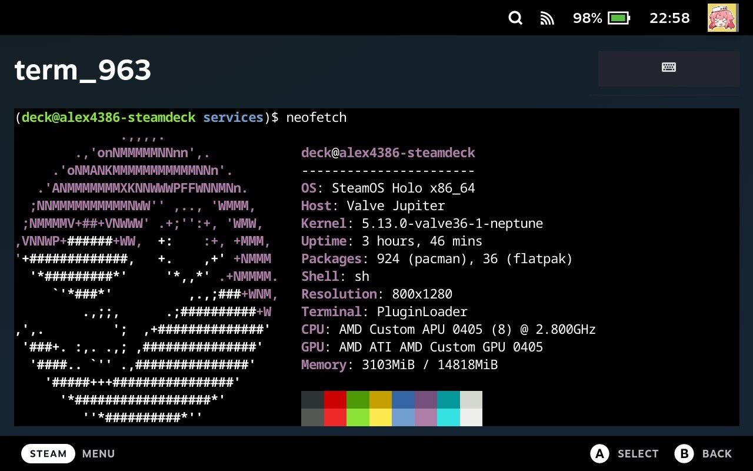Click the network status icon

[547, 18]
